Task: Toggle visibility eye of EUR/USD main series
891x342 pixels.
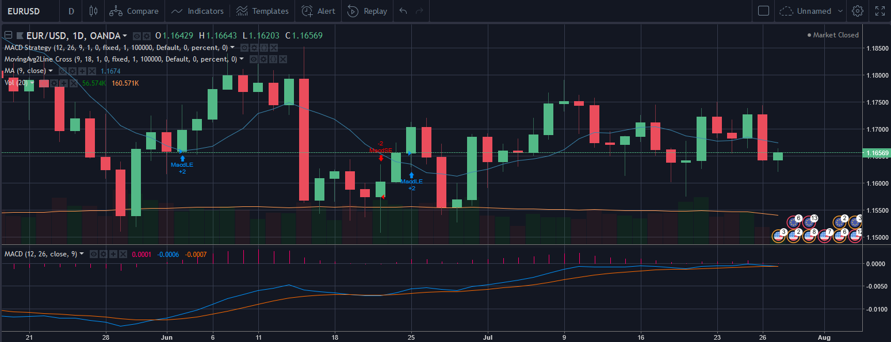Action: point(137,36)
